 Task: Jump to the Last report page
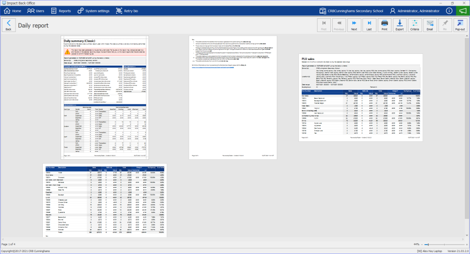[x=369, y=25]
